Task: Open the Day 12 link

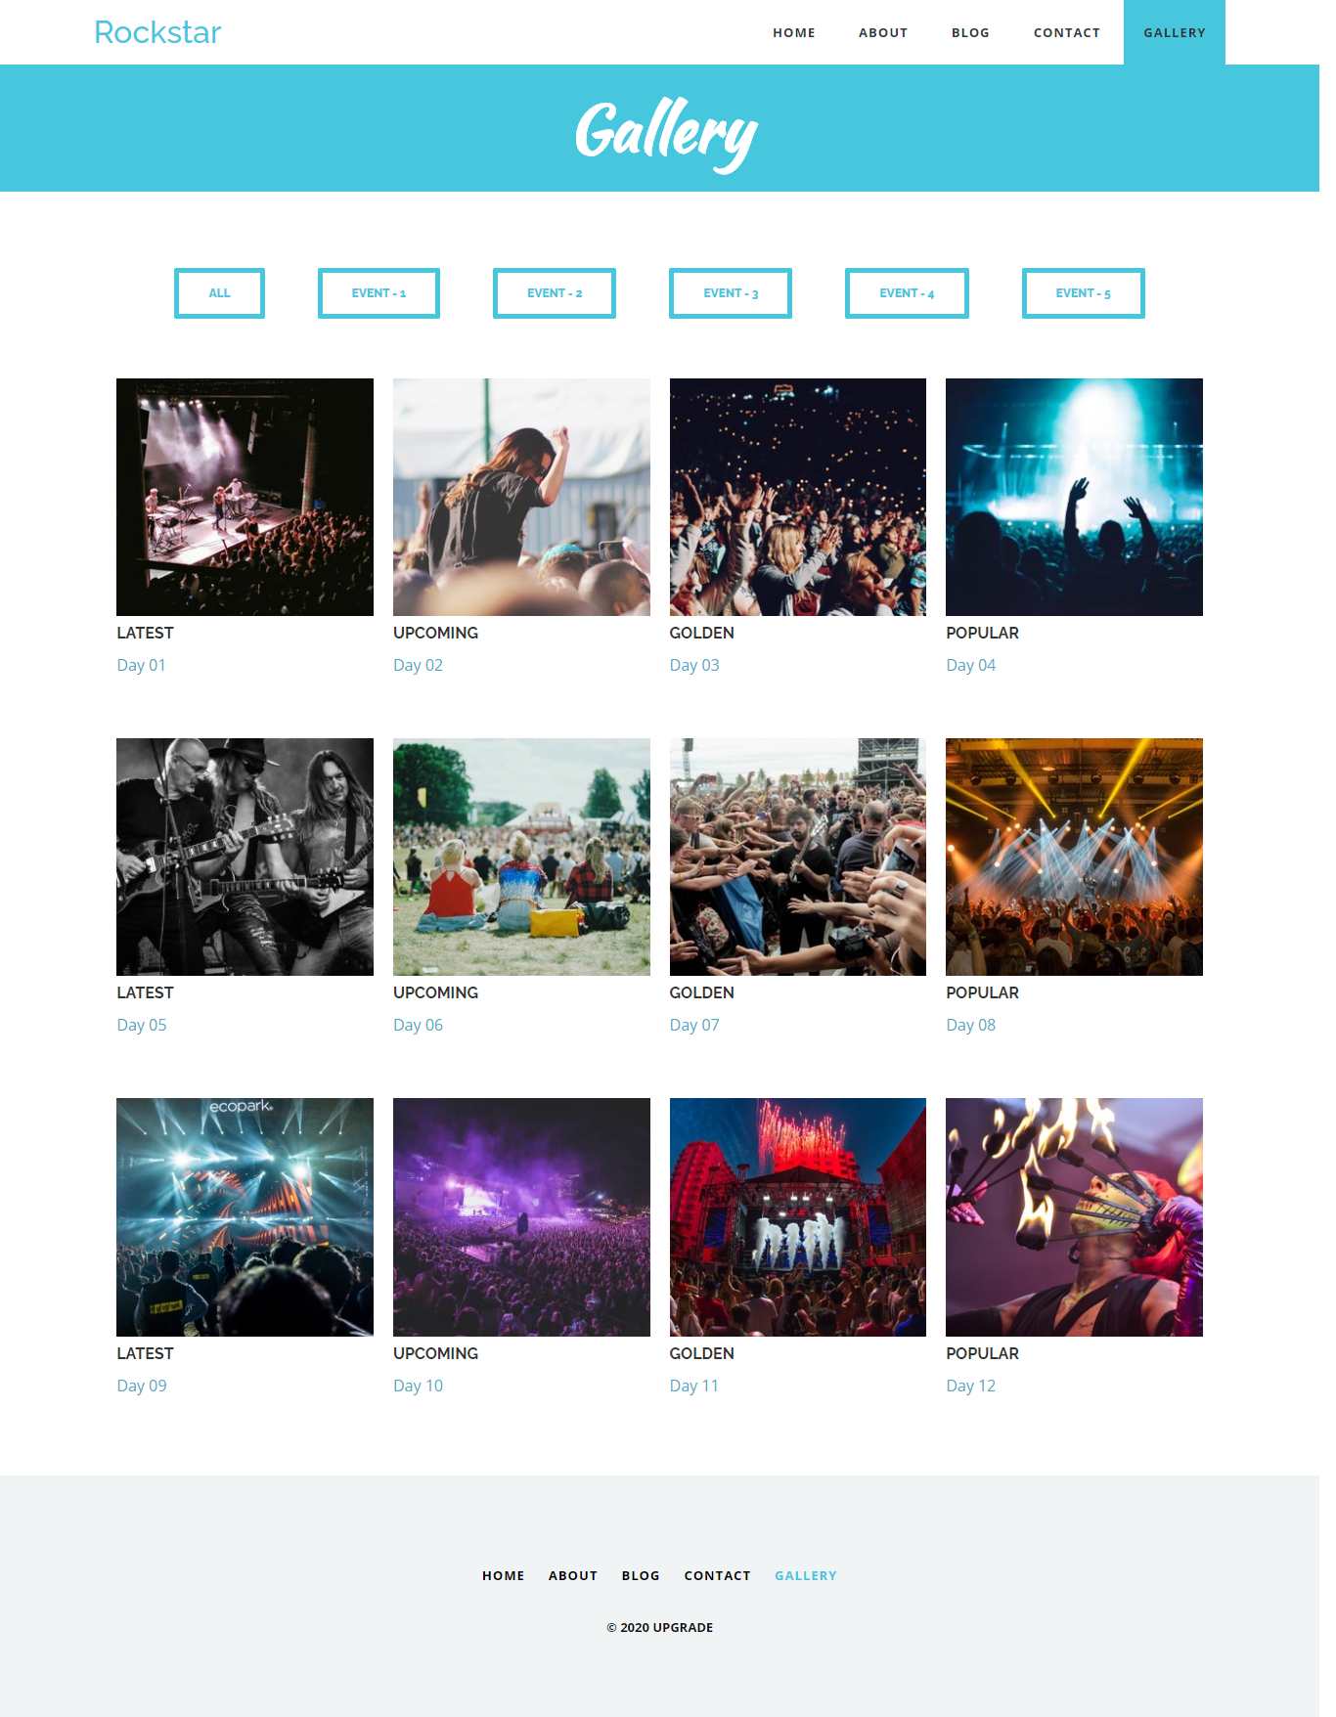Action: click(x=970, y=1386)
